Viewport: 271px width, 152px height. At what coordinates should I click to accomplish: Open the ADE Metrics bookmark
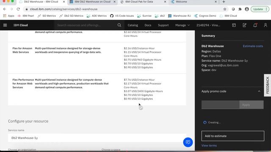click(97, 16)
